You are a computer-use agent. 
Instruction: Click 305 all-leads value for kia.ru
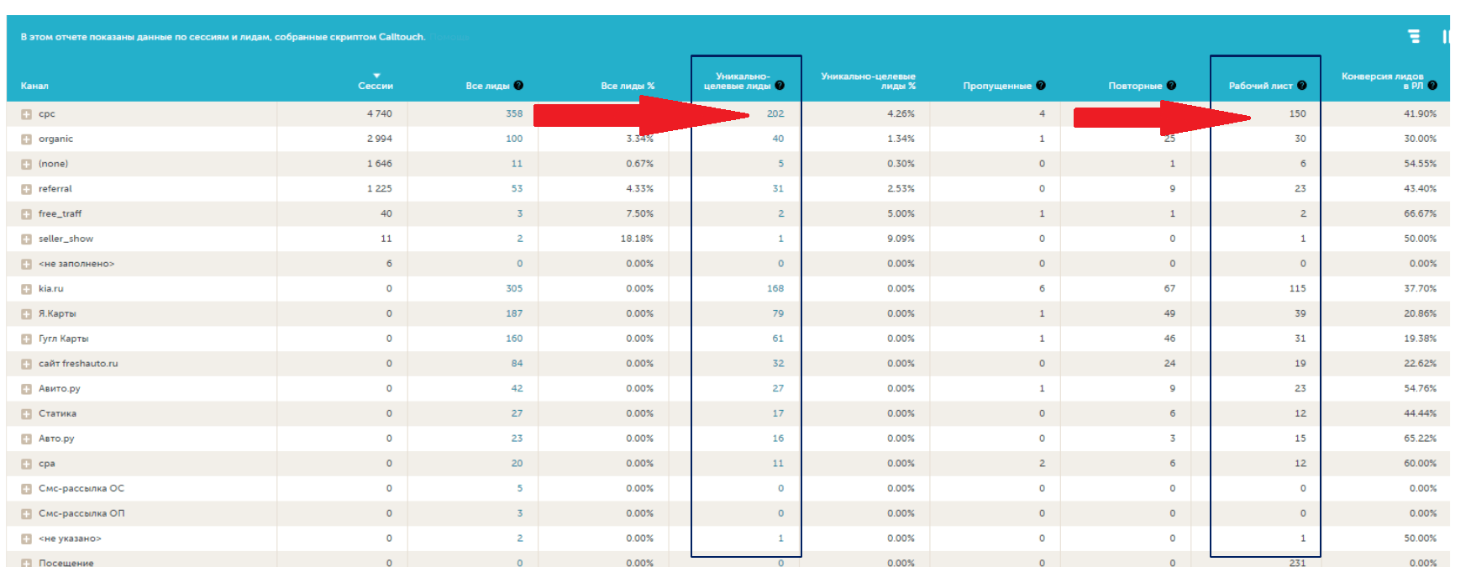click(514, 288)
